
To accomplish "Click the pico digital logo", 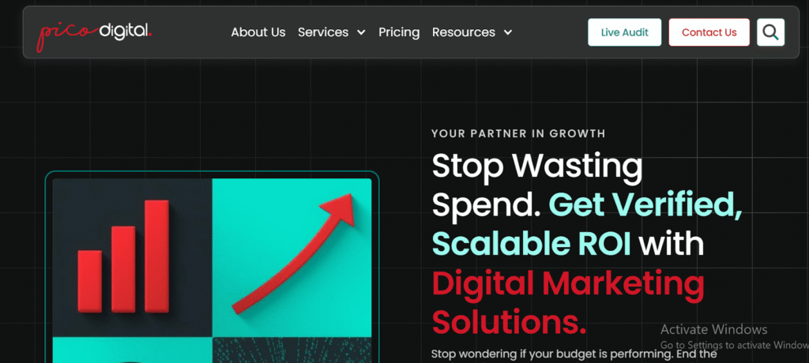I will coord(94,32).
